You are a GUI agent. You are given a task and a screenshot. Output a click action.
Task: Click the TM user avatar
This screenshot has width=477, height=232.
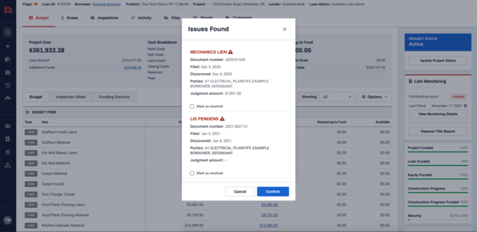[8, 220]
